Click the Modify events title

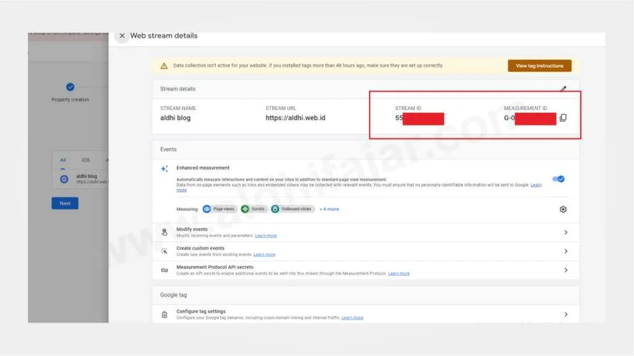coord(192,229)
